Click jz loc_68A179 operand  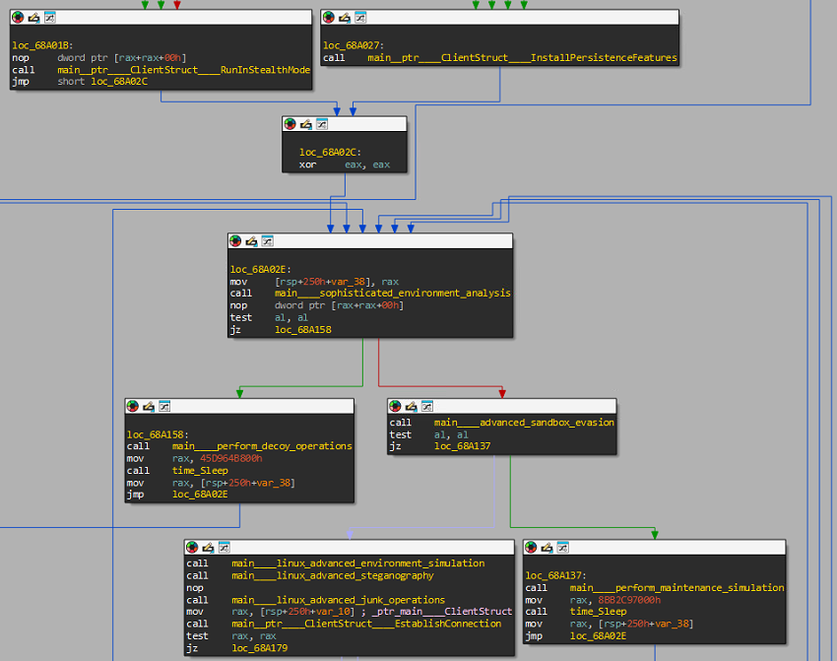[259, 647]
